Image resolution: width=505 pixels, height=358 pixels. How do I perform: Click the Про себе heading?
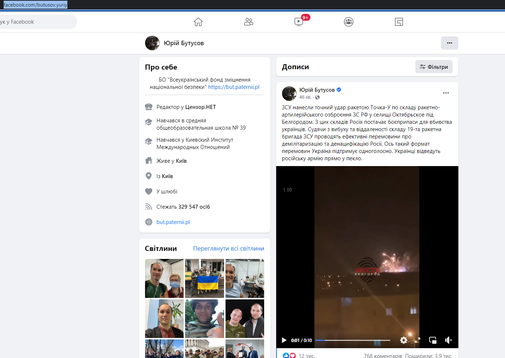coord(161,67)
